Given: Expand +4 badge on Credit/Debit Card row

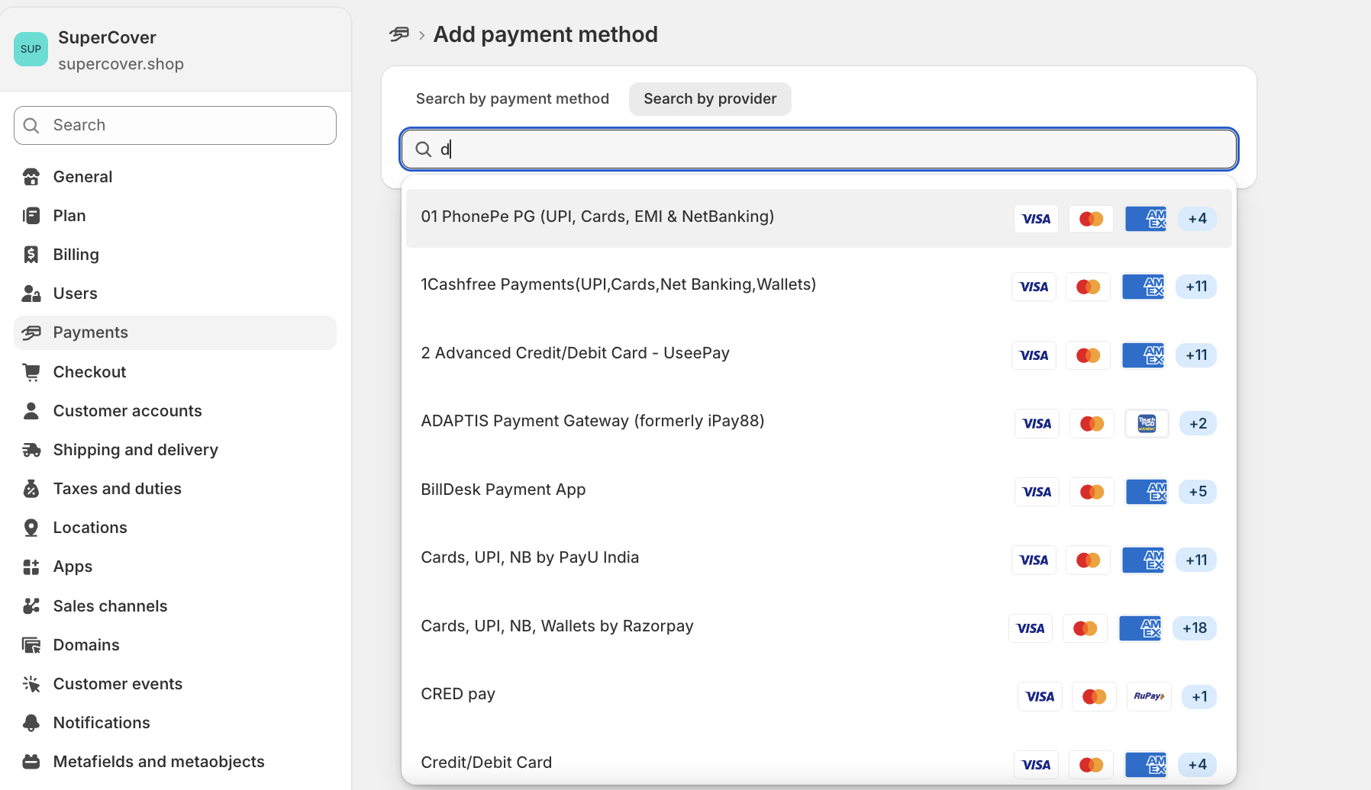Looking at the screenshot, I should tap(1198, 765).
